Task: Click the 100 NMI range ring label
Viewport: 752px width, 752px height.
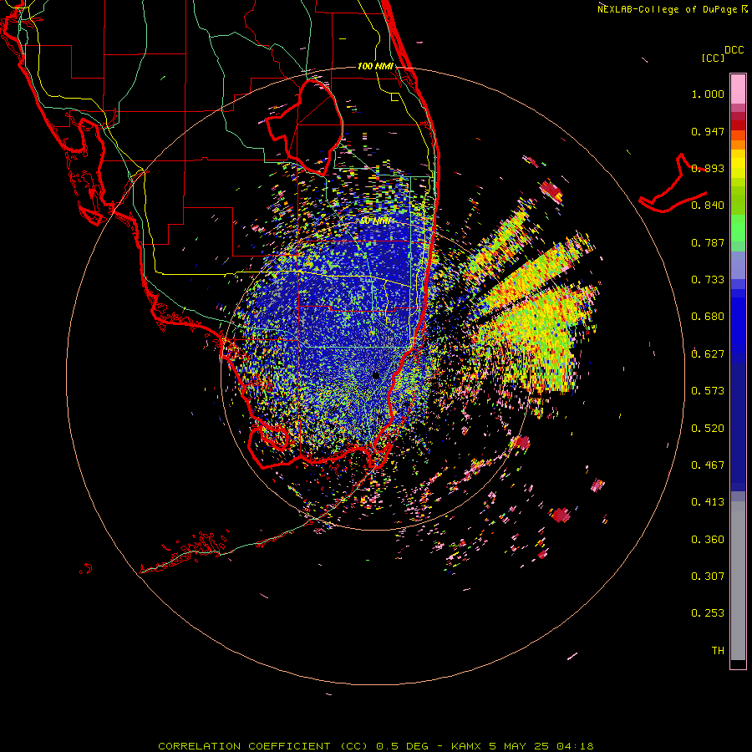Action: [x=375, y=66]
